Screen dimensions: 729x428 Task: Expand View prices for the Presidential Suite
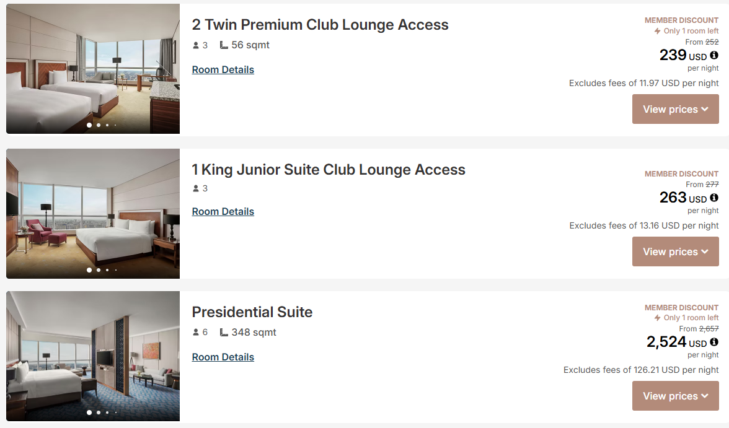[675, 396]
